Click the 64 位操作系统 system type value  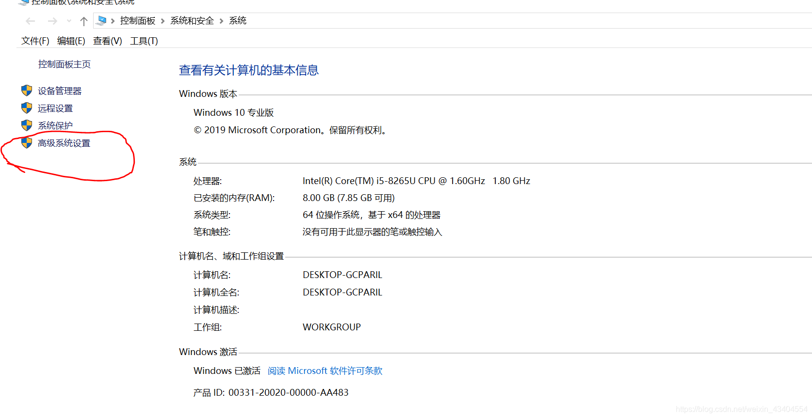coord(372,215)
